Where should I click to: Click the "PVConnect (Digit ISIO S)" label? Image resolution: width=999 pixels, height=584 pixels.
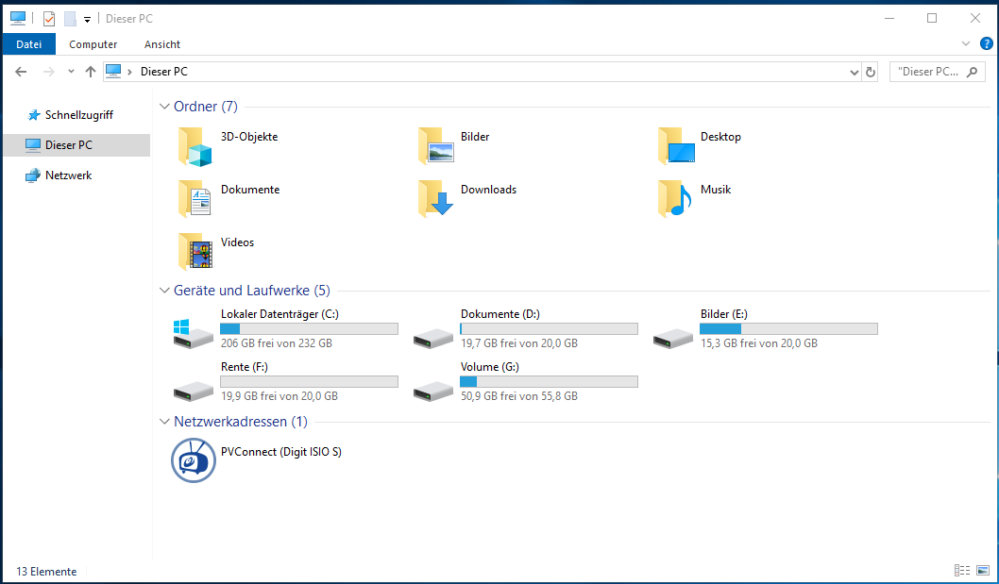click(x=281, y=452)
